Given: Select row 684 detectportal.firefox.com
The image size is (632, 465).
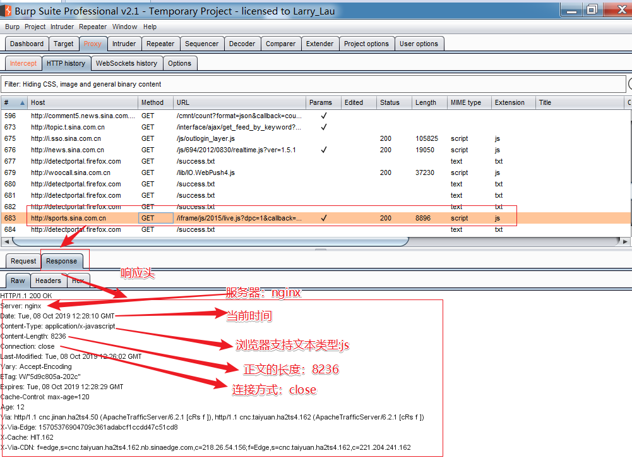Looking at the screenshot, I should pyautogui.click(x=316, y=229).
